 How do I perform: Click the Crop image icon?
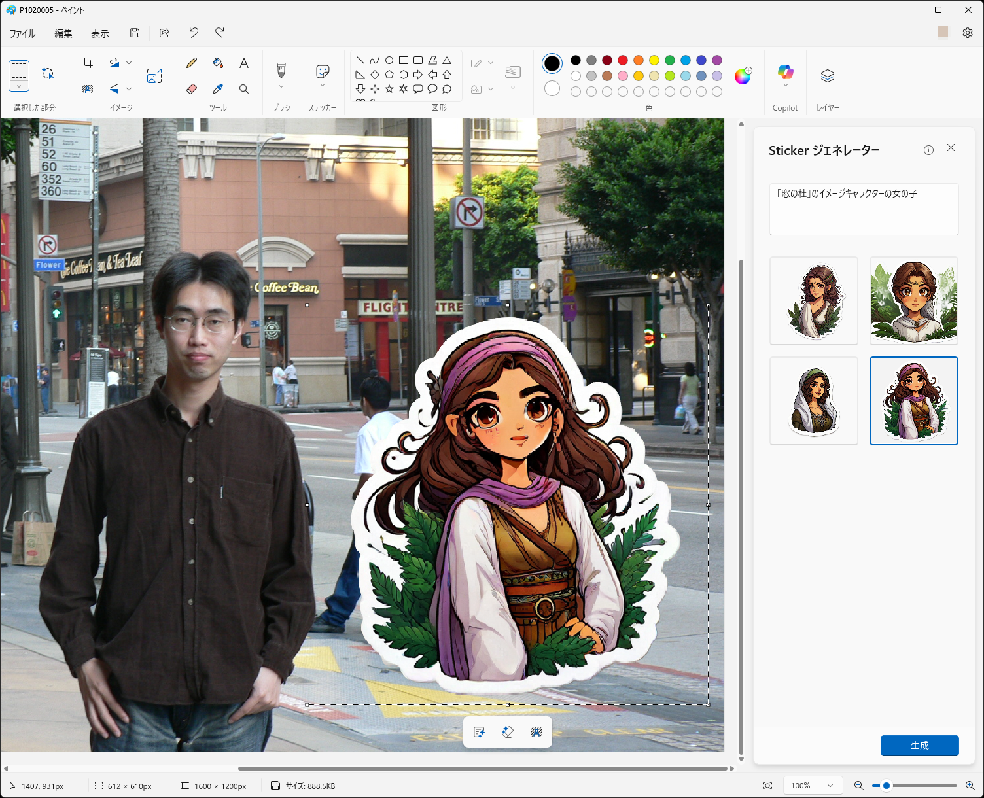88,63
